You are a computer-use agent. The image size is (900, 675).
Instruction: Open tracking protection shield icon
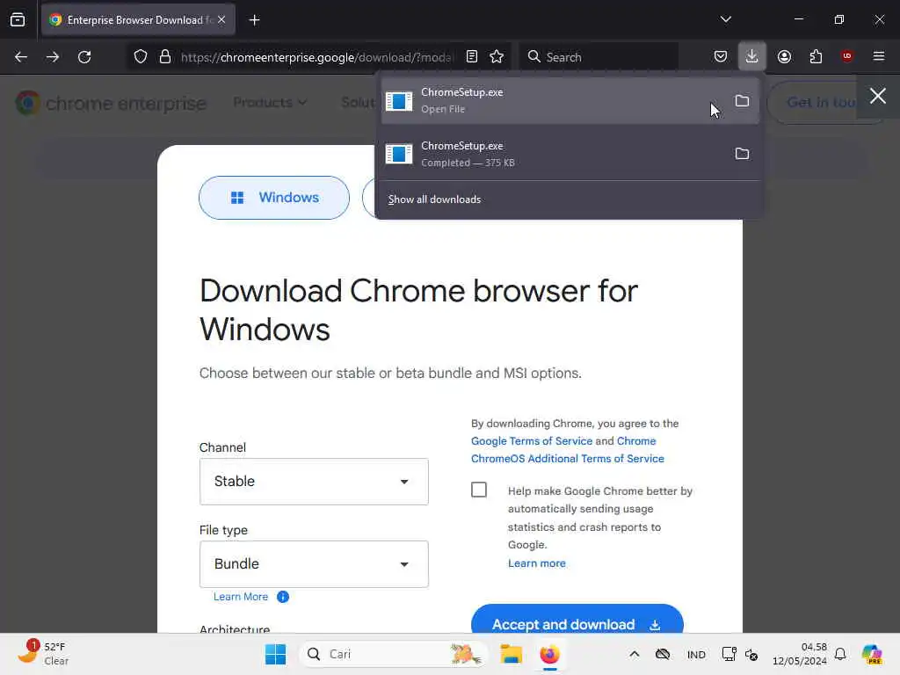(141, 57)
